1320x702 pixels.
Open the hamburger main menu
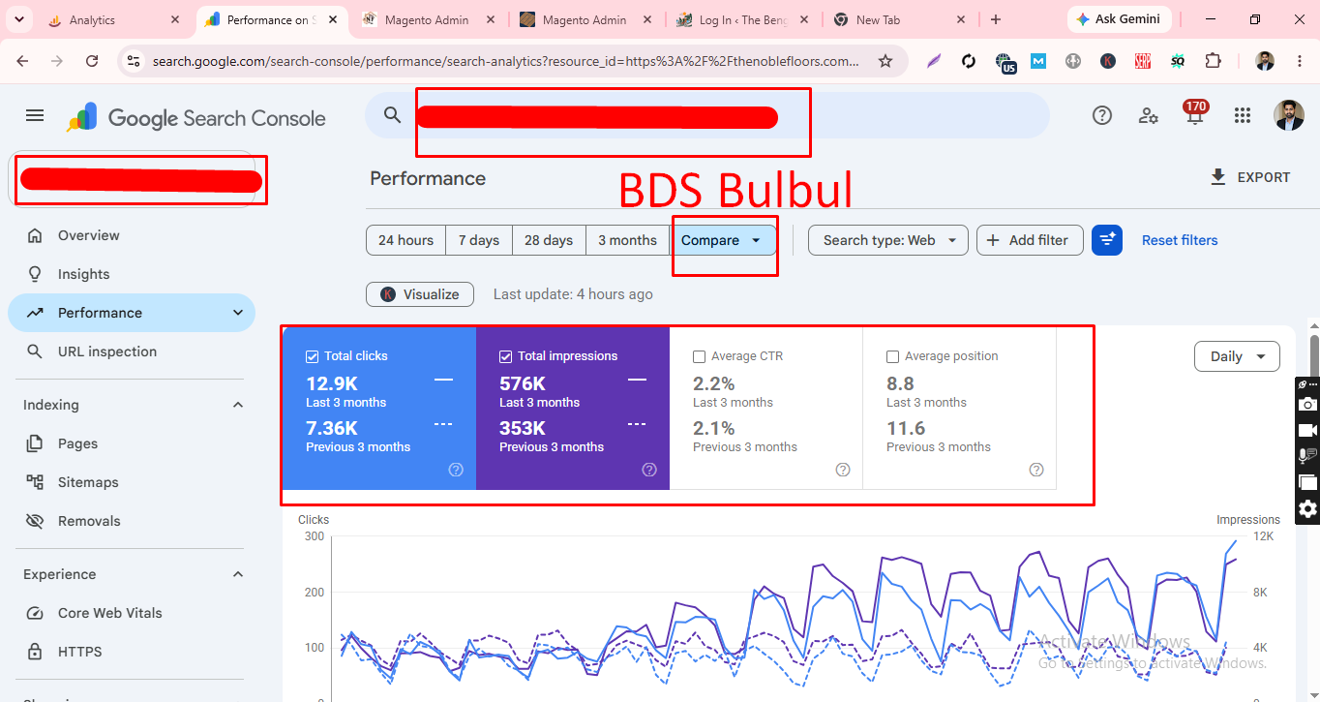pos(35,115)
